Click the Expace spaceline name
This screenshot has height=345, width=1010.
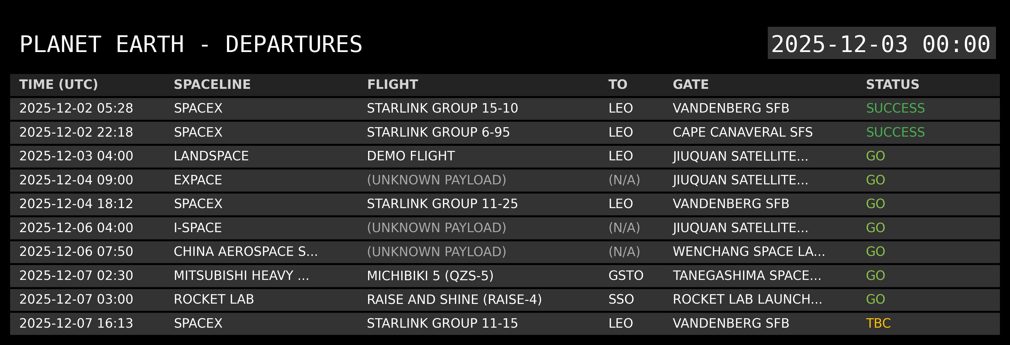coord(198,180)
